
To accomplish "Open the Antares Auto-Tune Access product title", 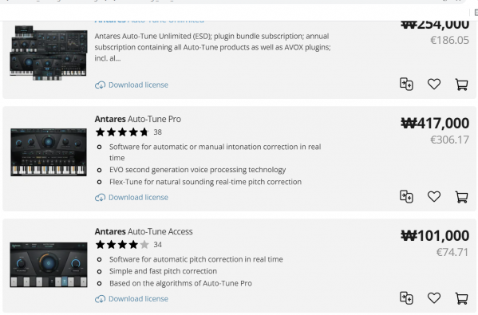I will click(x=144, y=231).
